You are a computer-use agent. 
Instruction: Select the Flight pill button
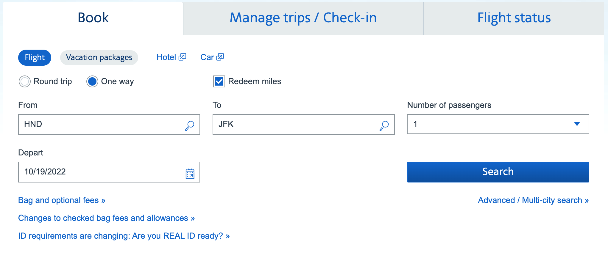coord(35,57)
